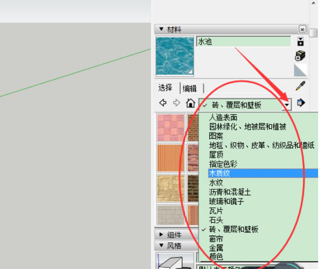Screen dimensions: 320x269
Task: Click the forward arrow navigation icon
Action: (176, 103)
